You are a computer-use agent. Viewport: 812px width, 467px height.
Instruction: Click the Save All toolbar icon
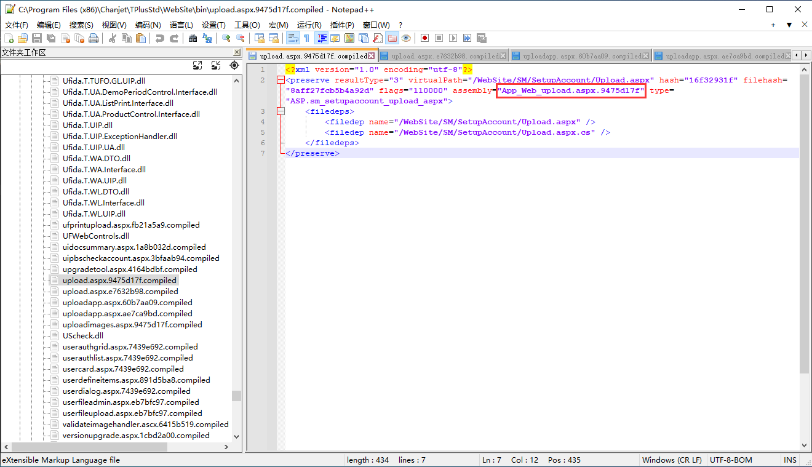(x=50, y=38)
